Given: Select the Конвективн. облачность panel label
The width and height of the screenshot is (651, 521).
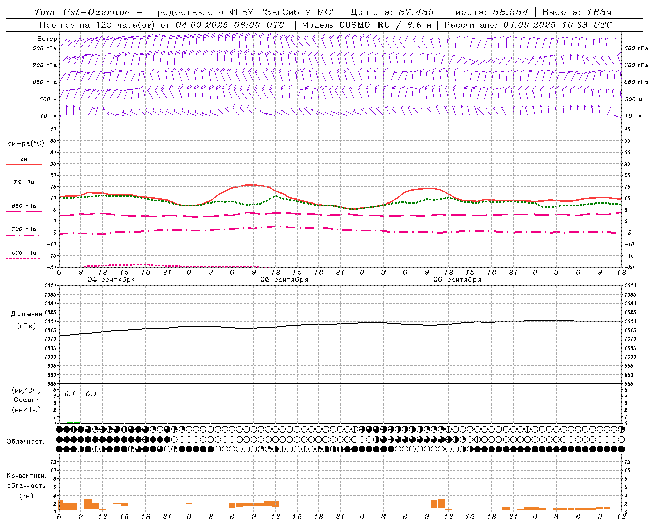Looking at the screenshot, I should tap(26, 481).
